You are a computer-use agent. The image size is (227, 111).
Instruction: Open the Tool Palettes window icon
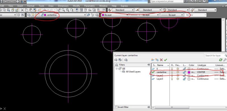tap(86, 10)
